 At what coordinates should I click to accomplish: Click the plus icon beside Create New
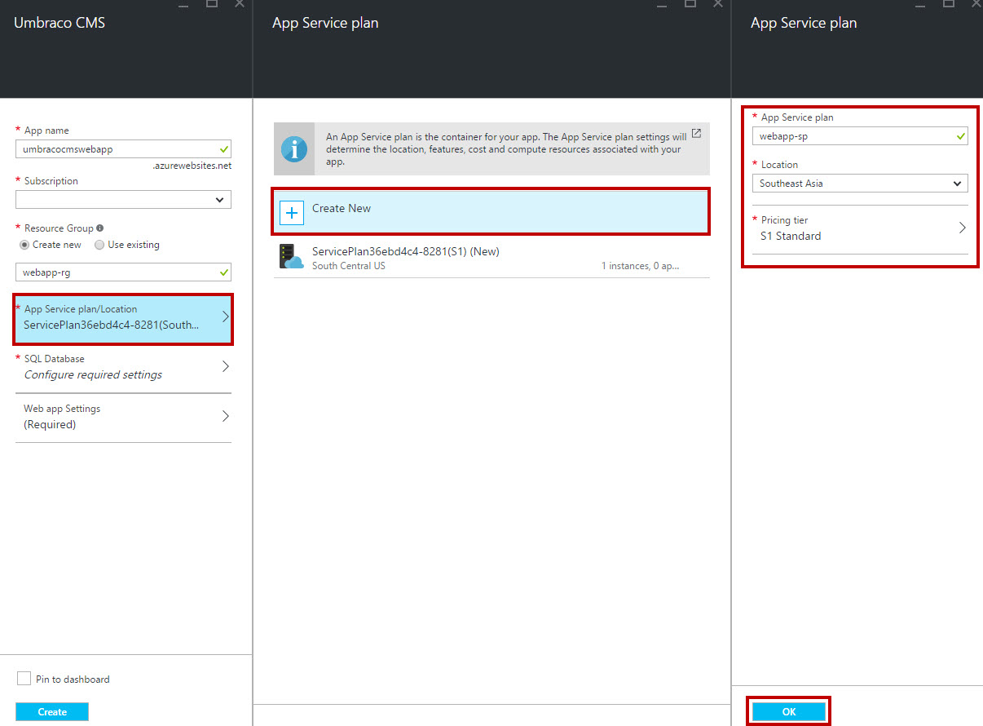pos(292,212)
